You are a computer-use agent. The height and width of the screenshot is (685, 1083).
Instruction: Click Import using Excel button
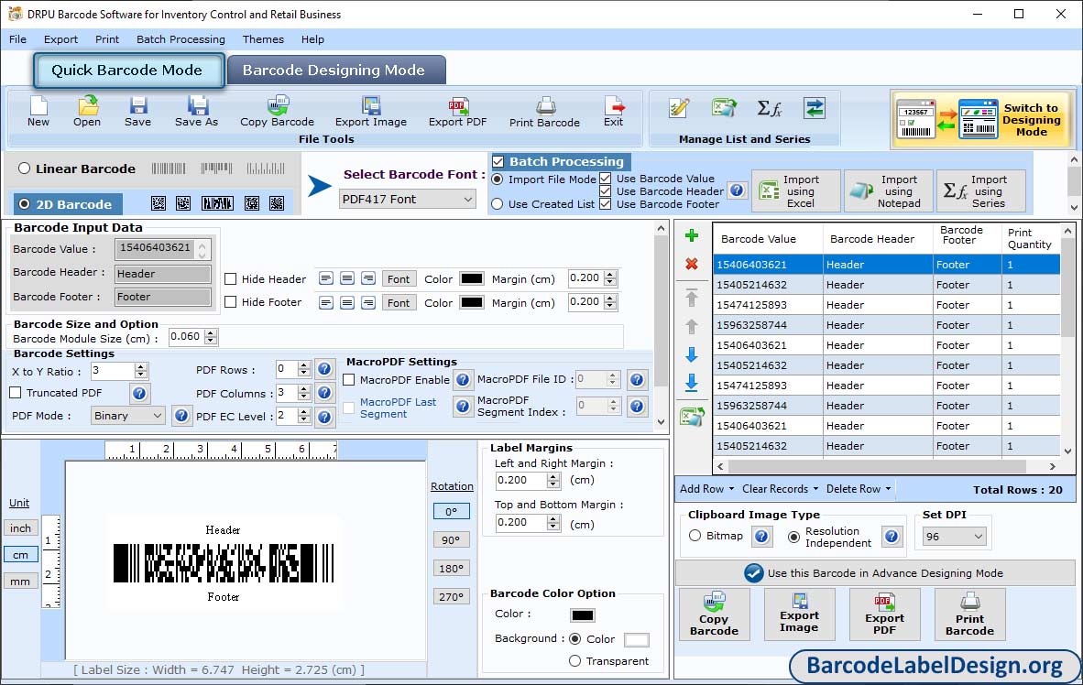[795, 190]
